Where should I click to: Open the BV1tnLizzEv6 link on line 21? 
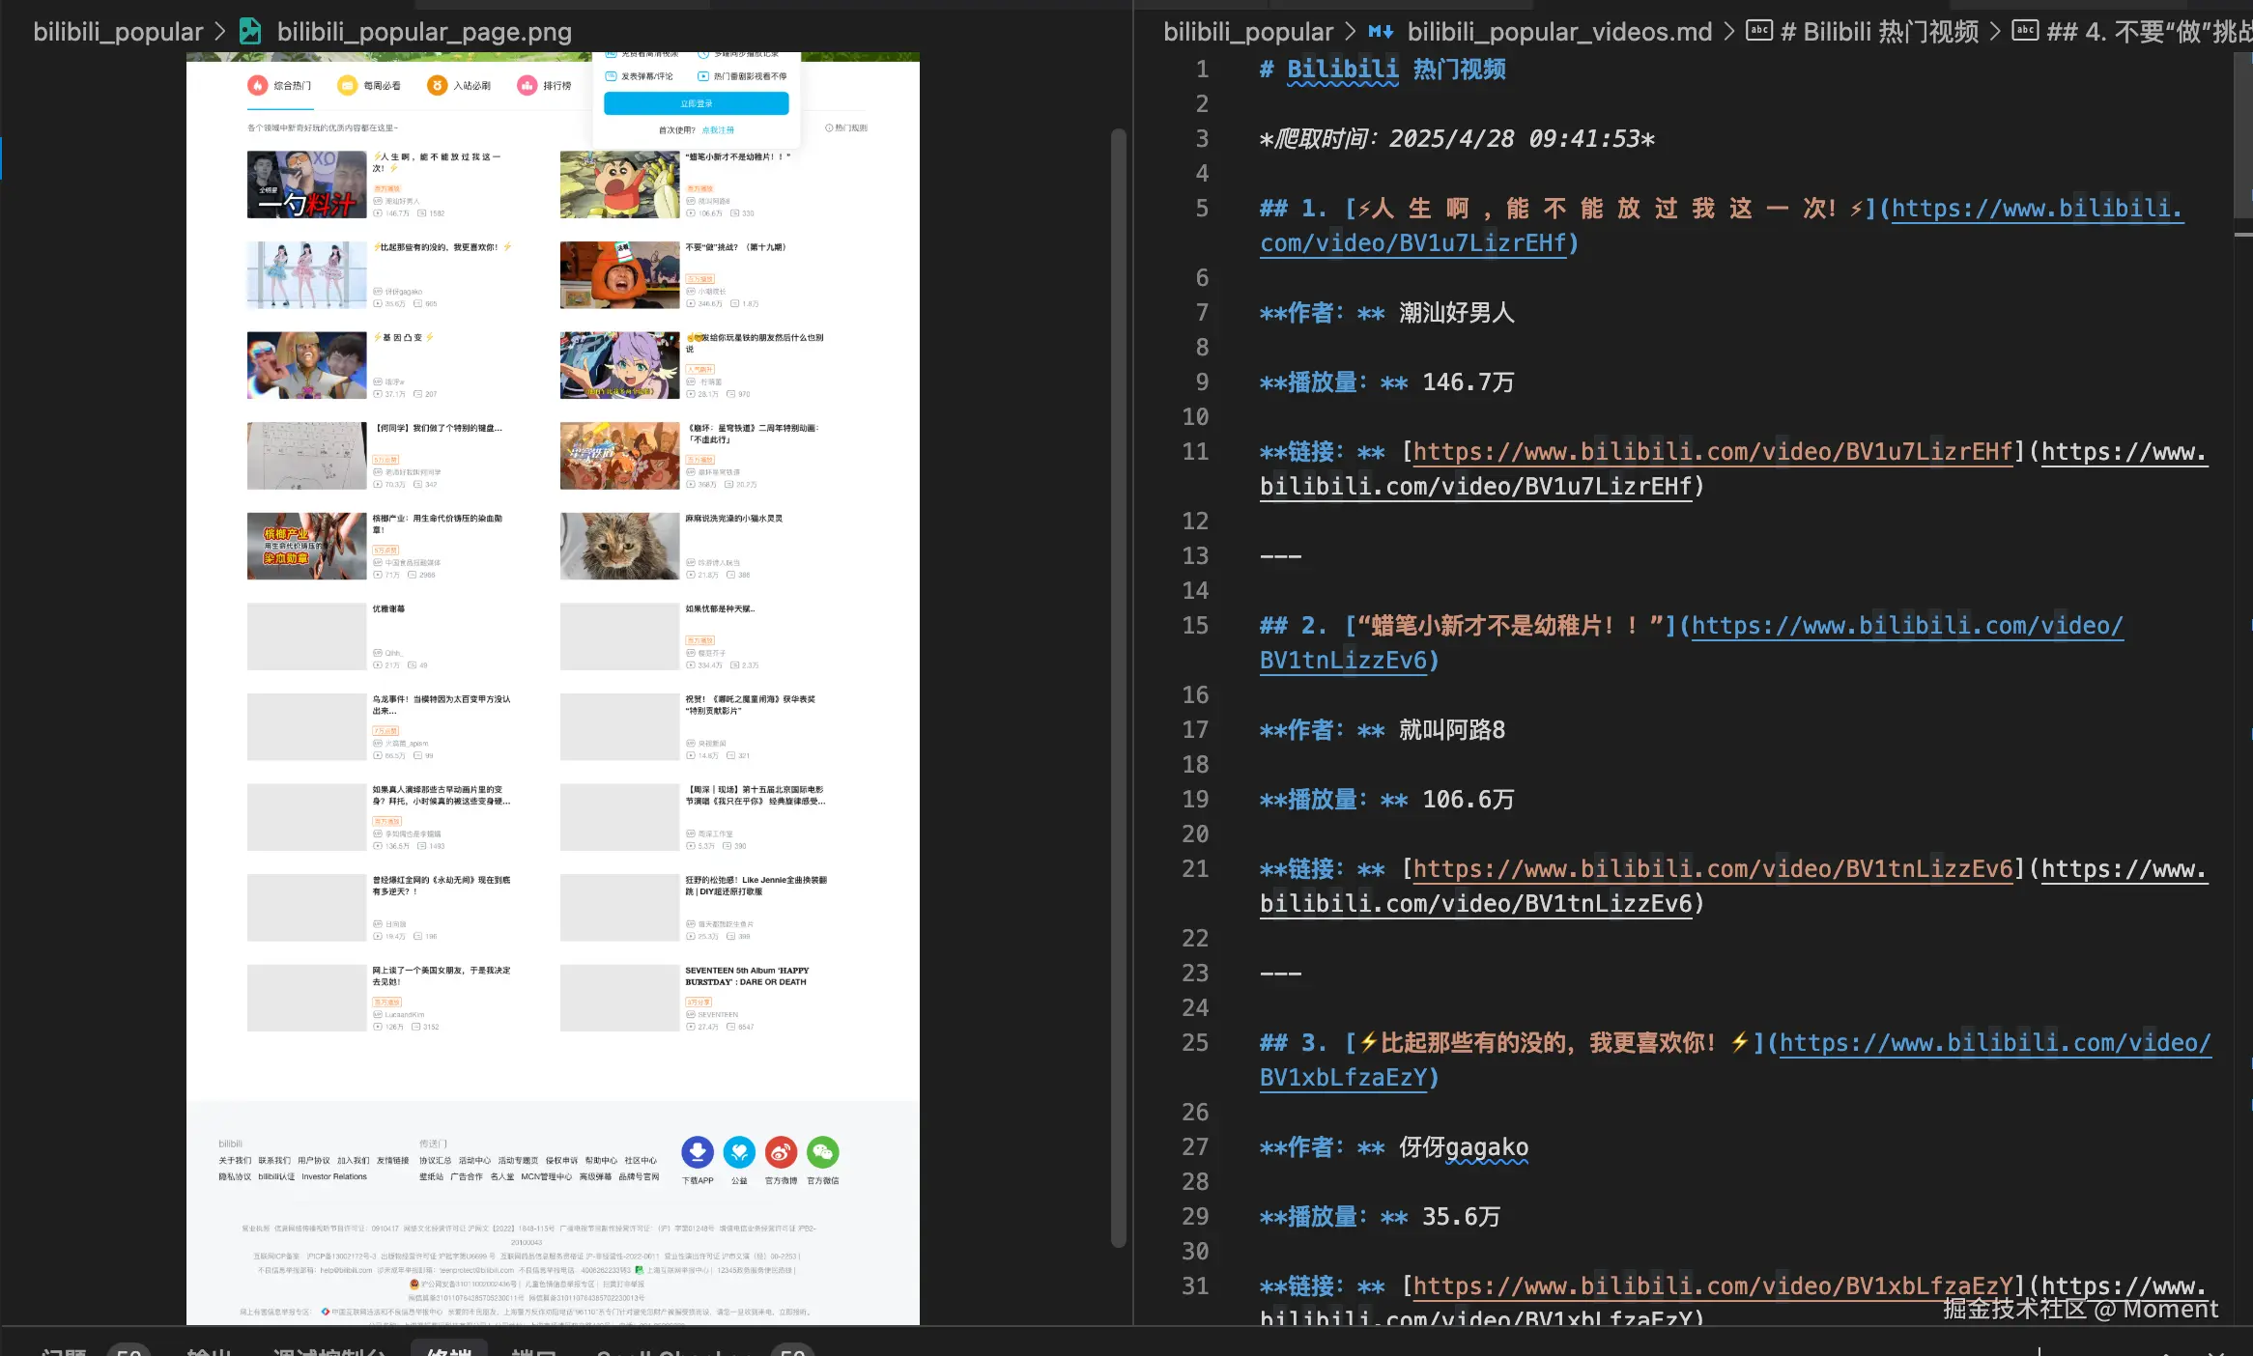click(x=1713, y=868)
